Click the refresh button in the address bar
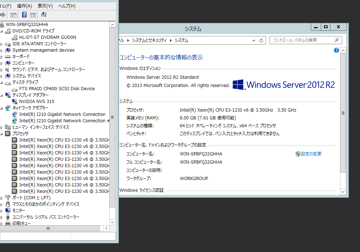This screenshot has width=360, height=252. (261, 40)
